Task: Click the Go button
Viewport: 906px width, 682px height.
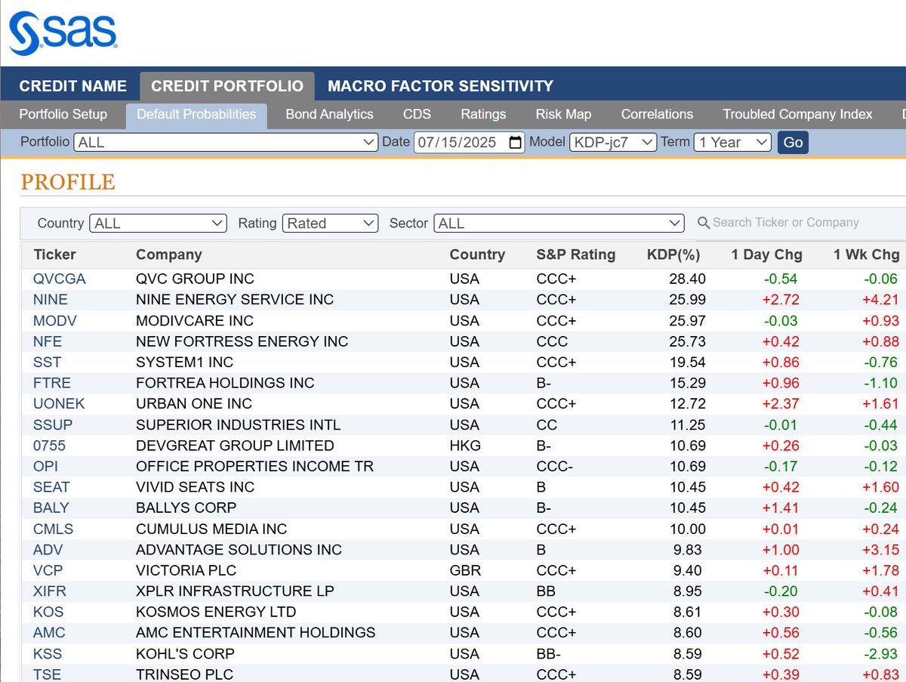Action: pyautogui.click(x=793, y=142)
